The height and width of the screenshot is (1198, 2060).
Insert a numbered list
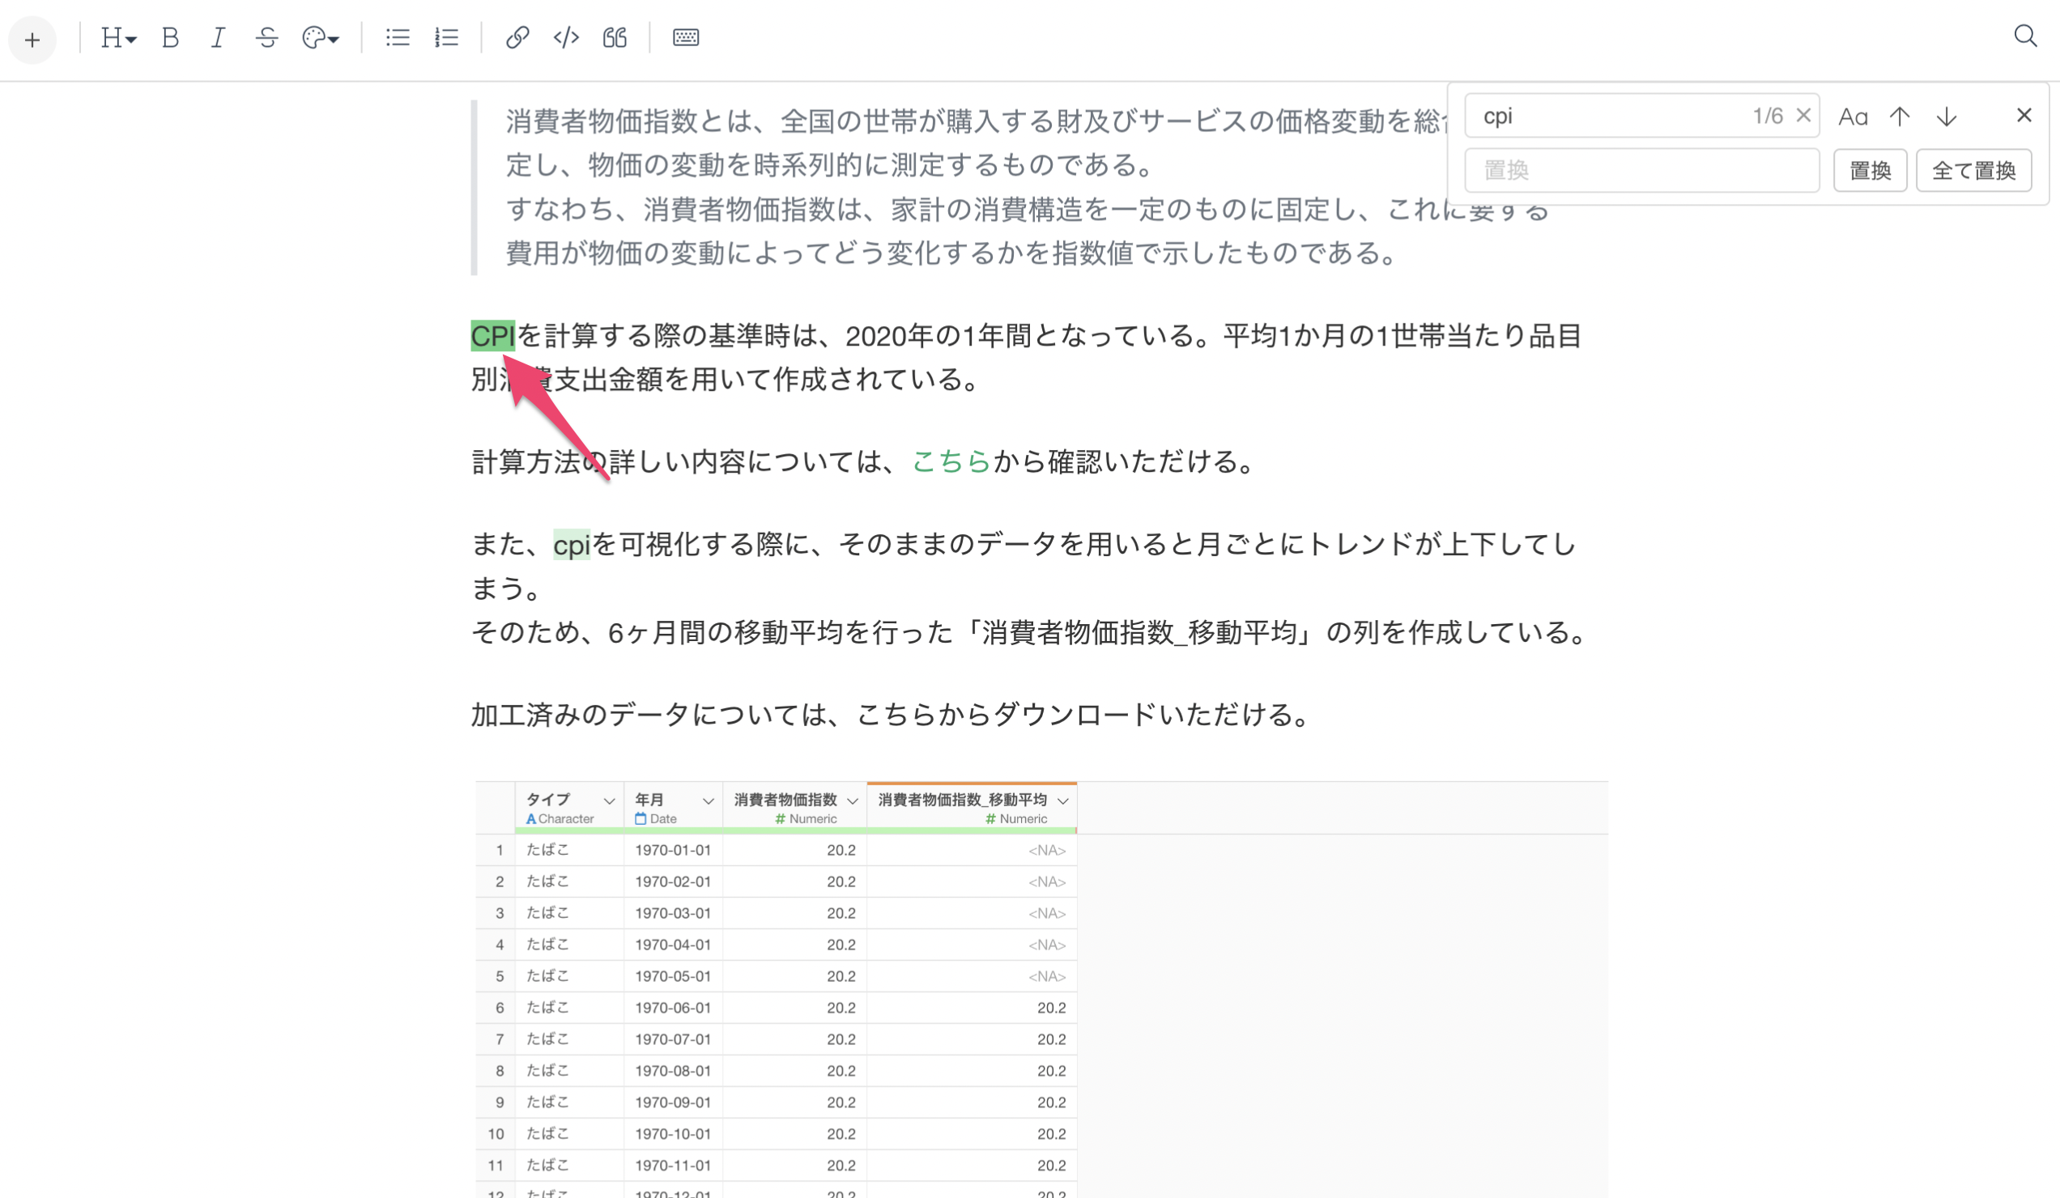pos(446,37)
